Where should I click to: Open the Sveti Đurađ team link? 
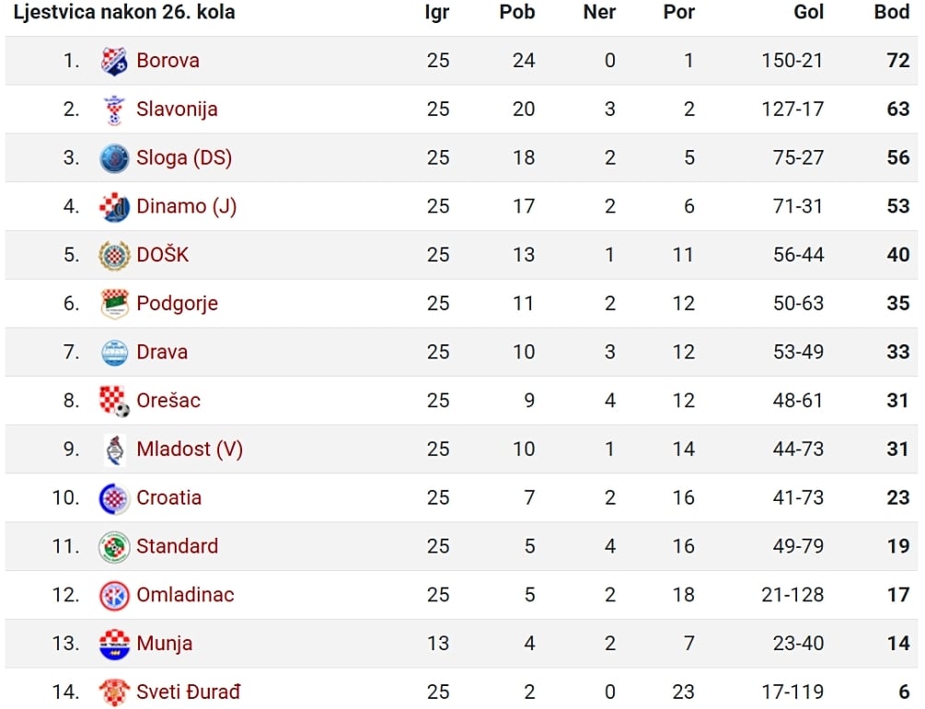pos(188,692)
